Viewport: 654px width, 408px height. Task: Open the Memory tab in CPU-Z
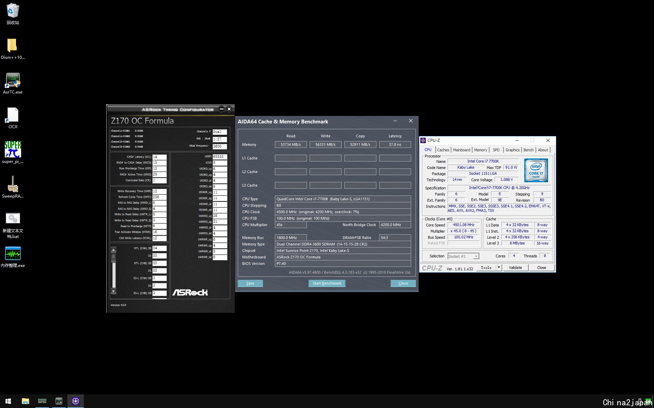coord(480,150)
